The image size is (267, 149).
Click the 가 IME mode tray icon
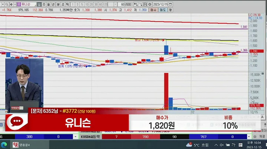point(234,145)
